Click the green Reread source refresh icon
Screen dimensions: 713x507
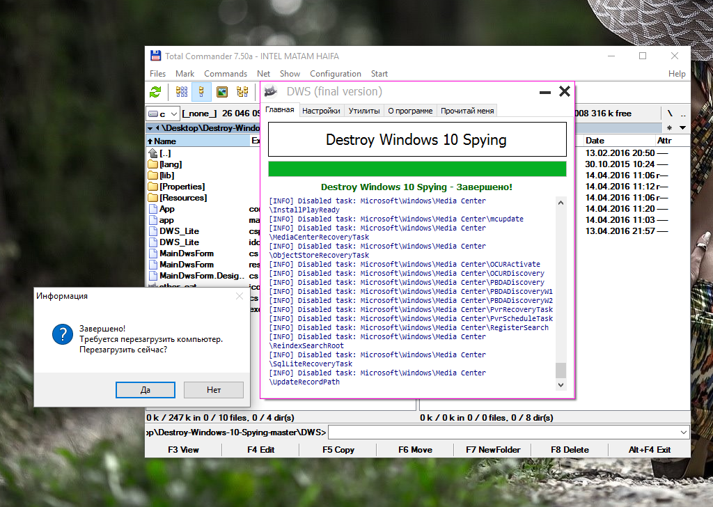[x=155, y=92]
